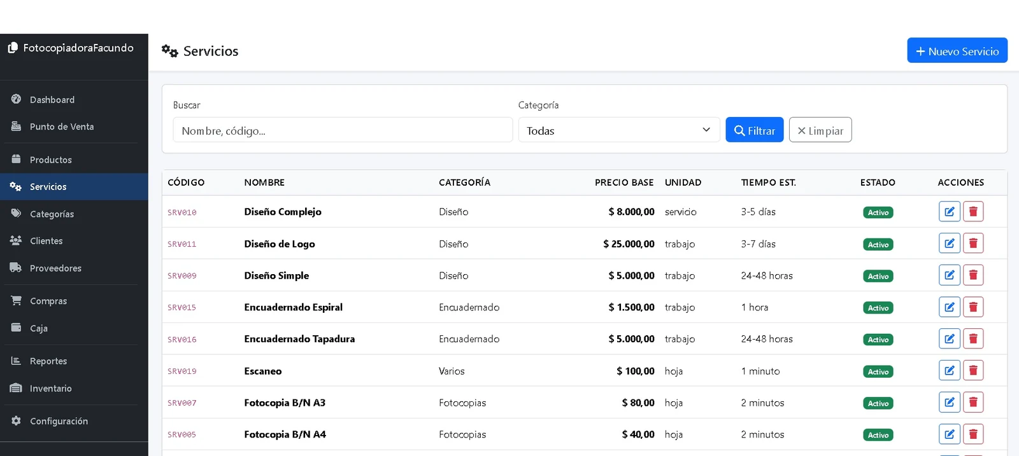Edit the Fotocopia B/N A3 service
Screen dimensions: 1019x456
click(949, 403)
